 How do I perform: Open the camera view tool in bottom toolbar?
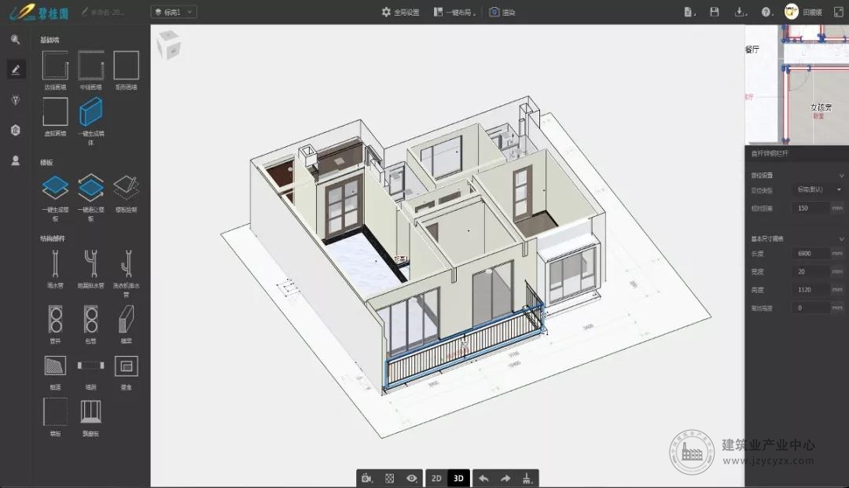[x=367, y=479]
